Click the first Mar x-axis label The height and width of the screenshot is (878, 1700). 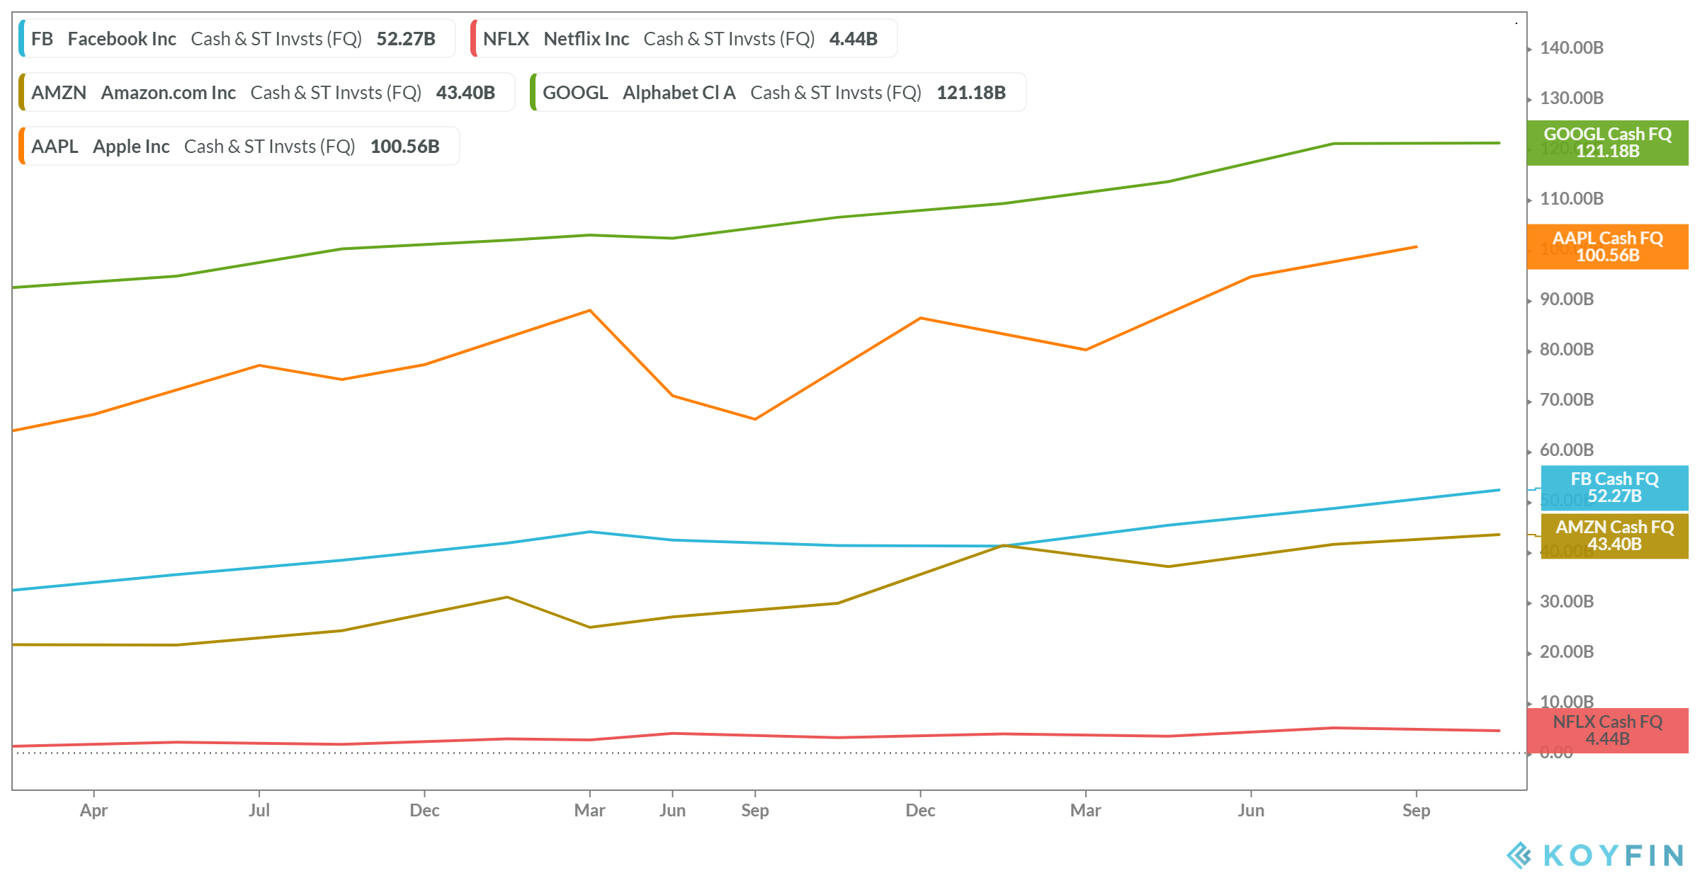(589, 810)
